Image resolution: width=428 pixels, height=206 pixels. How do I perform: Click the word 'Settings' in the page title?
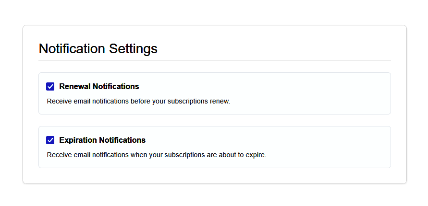pyautogui.click(x=133, y=48)
